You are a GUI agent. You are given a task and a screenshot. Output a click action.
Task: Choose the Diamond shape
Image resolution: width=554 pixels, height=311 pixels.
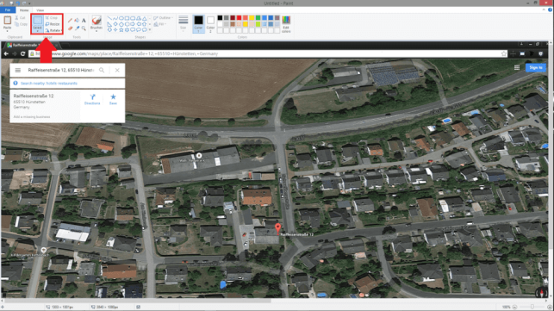[x=115, y=24]
